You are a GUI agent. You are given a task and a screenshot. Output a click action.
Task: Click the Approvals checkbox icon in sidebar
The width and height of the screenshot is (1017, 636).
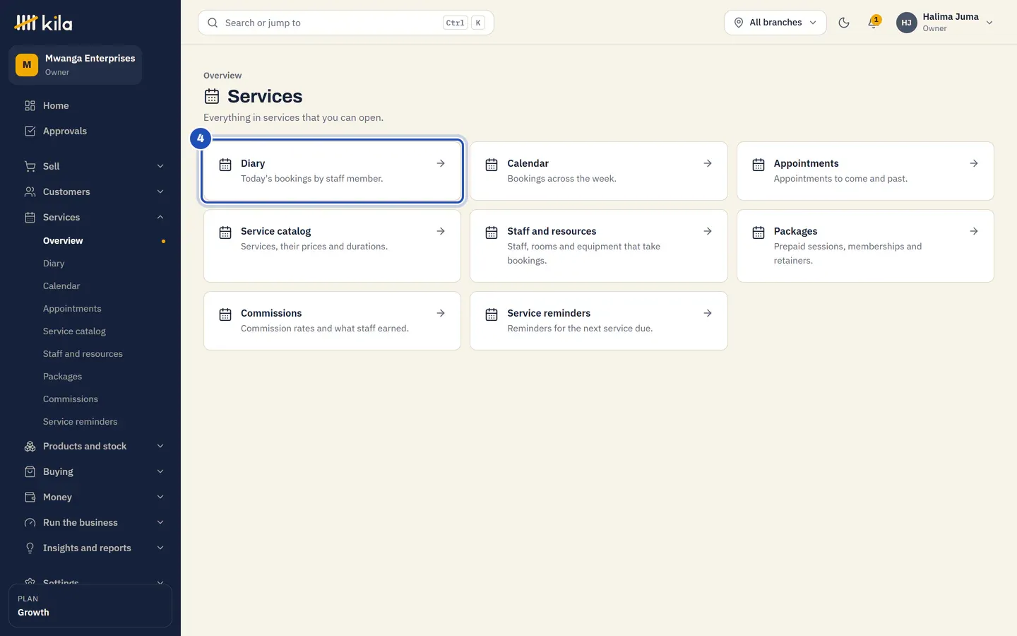pos(30,131)
